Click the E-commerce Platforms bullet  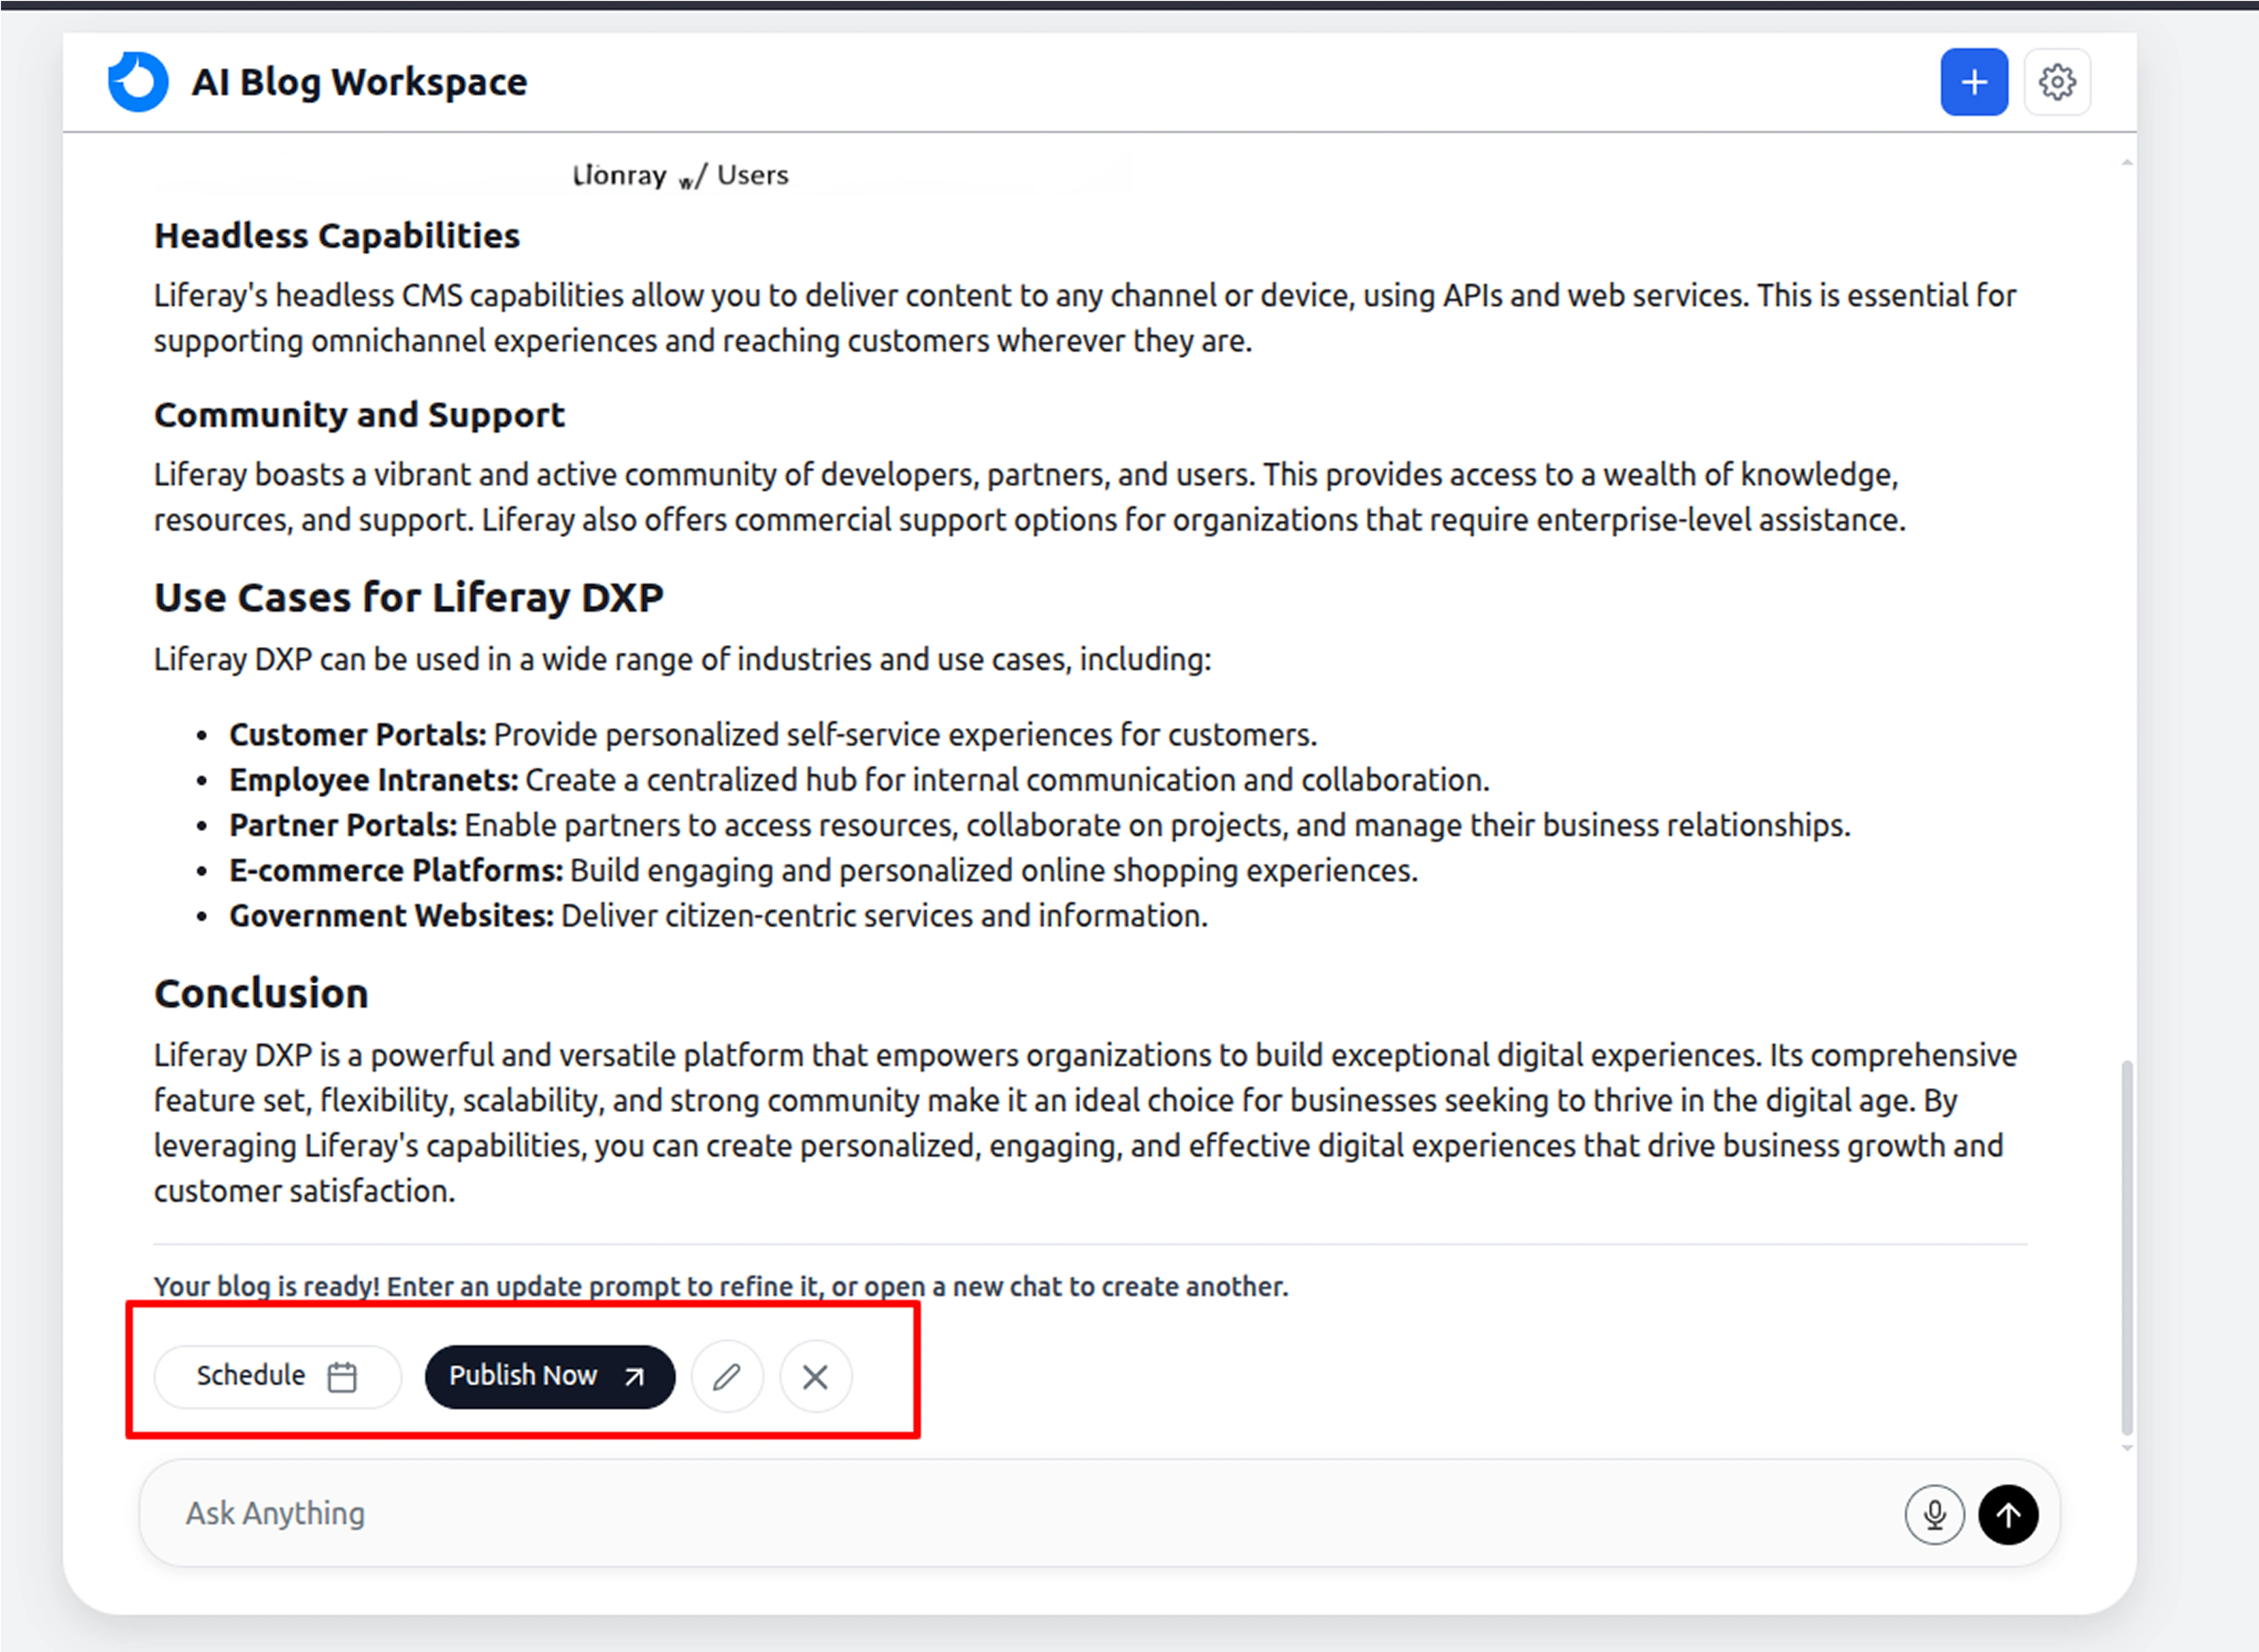[823, 870]
